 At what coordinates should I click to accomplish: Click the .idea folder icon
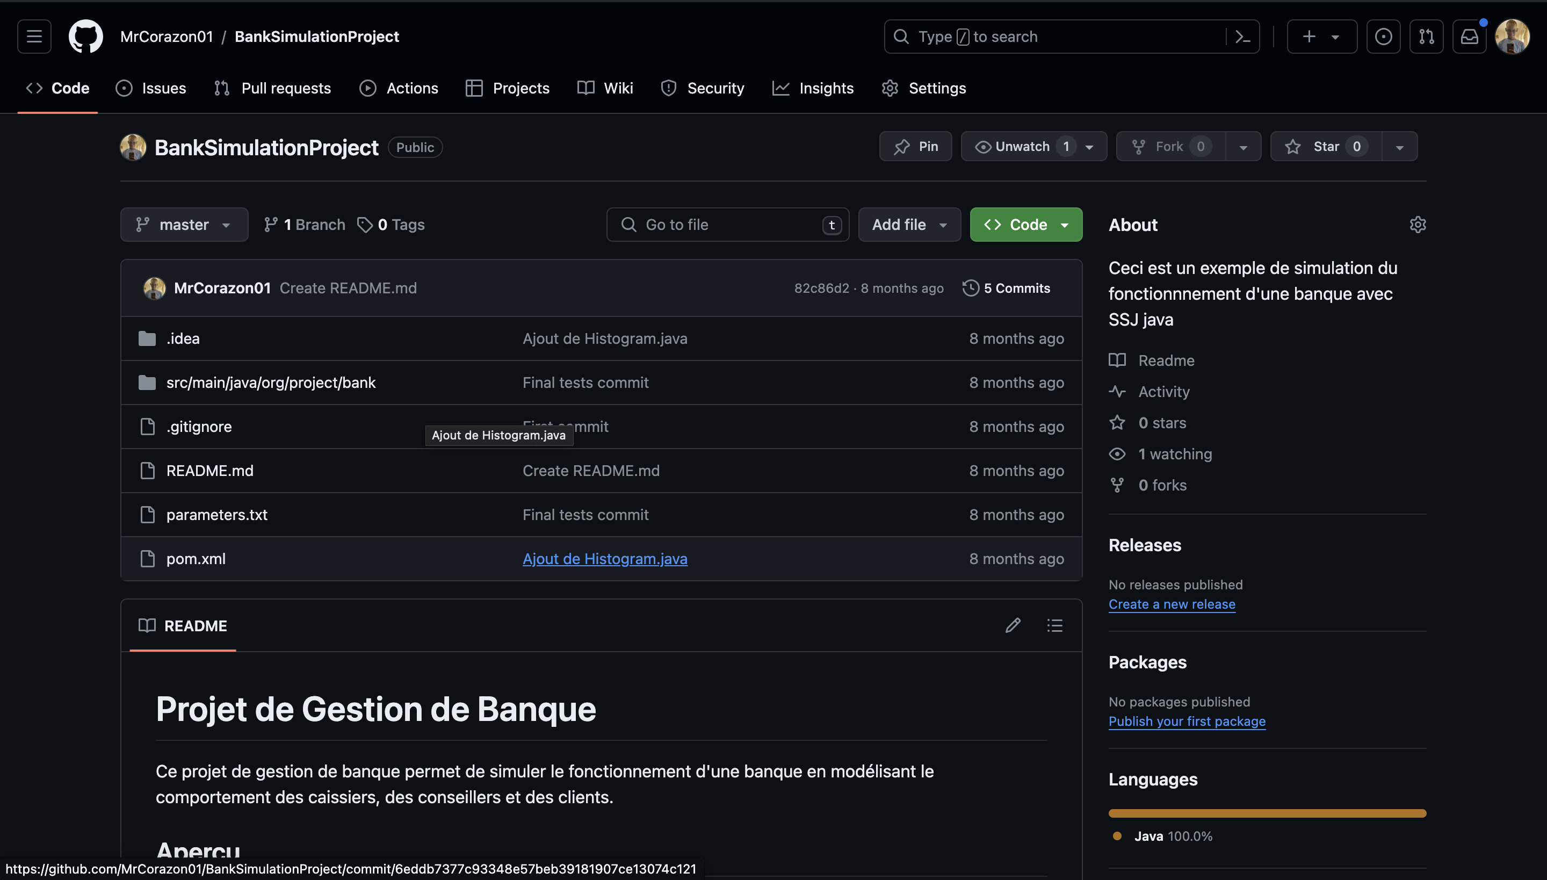(147, 338)
